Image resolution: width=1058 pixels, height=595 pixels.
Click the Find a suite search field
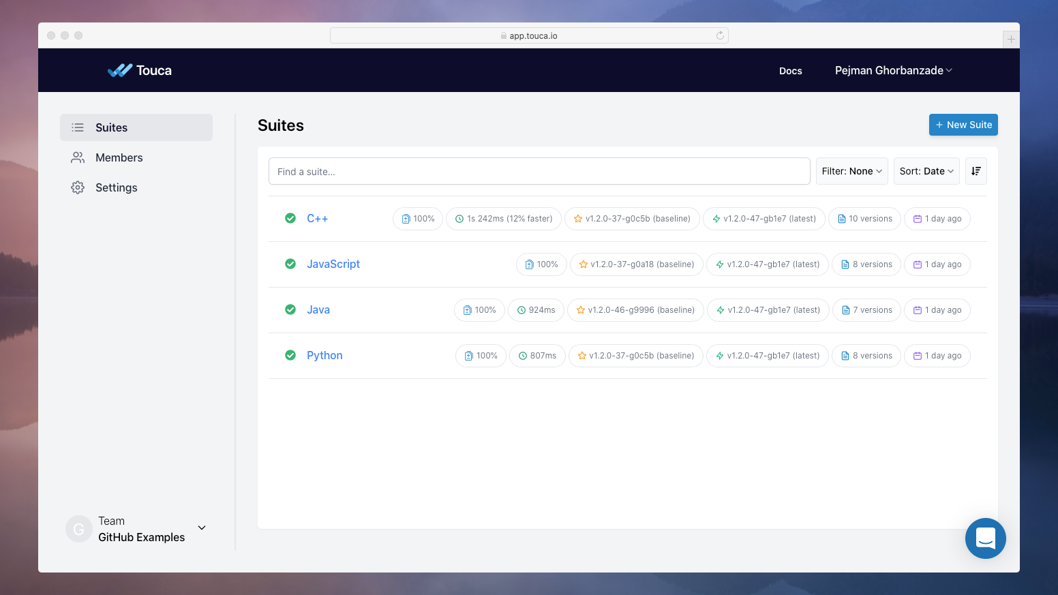pyautogui.click(x=539, y=171)
